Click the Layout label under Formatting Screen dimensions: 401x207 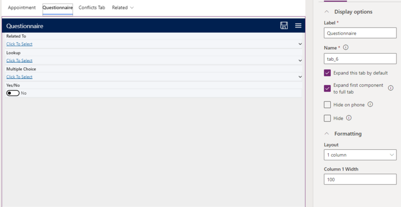coord(331,145)
